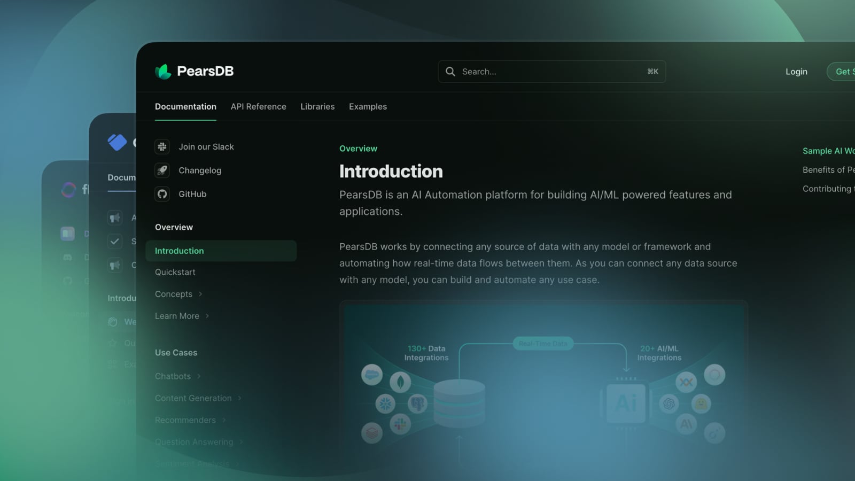Jump to Benefits of section in contents

click(828, 169)
